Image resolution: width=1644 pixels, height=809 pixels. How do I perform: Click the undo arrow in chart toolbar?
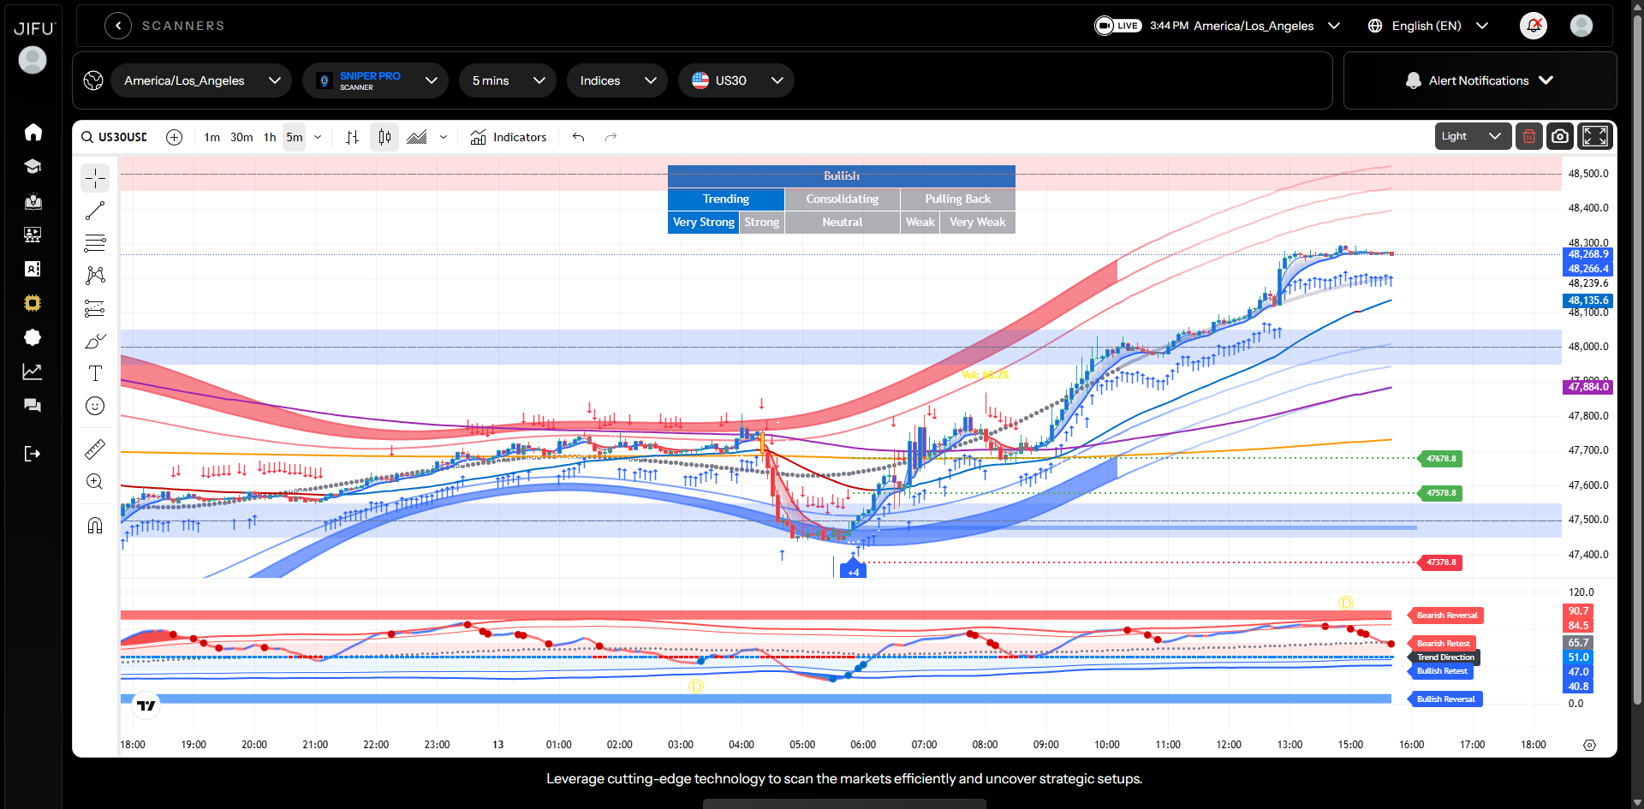[x=579, y=137]
